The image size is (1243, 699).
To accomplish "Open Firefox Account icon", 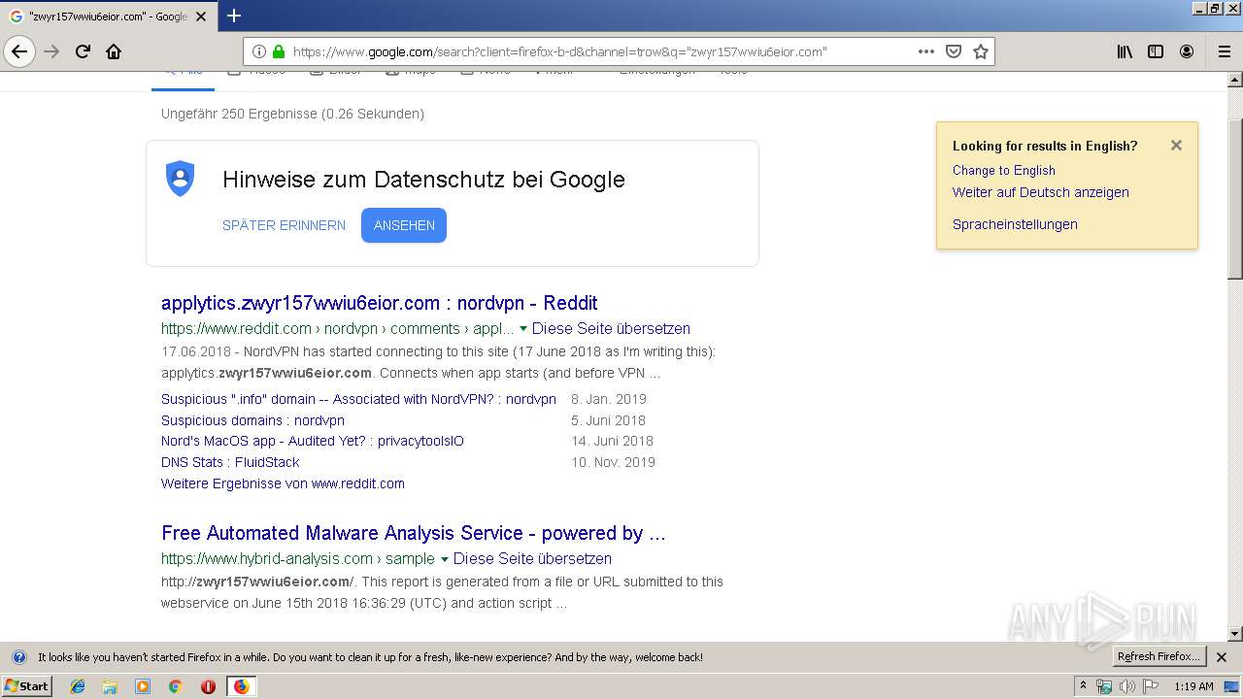I will click(1187, 51).
